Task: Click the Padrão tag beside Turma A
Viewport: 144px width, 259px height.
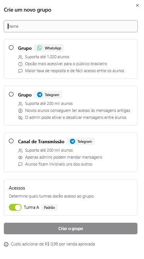Action: click(x=49, y=207)
